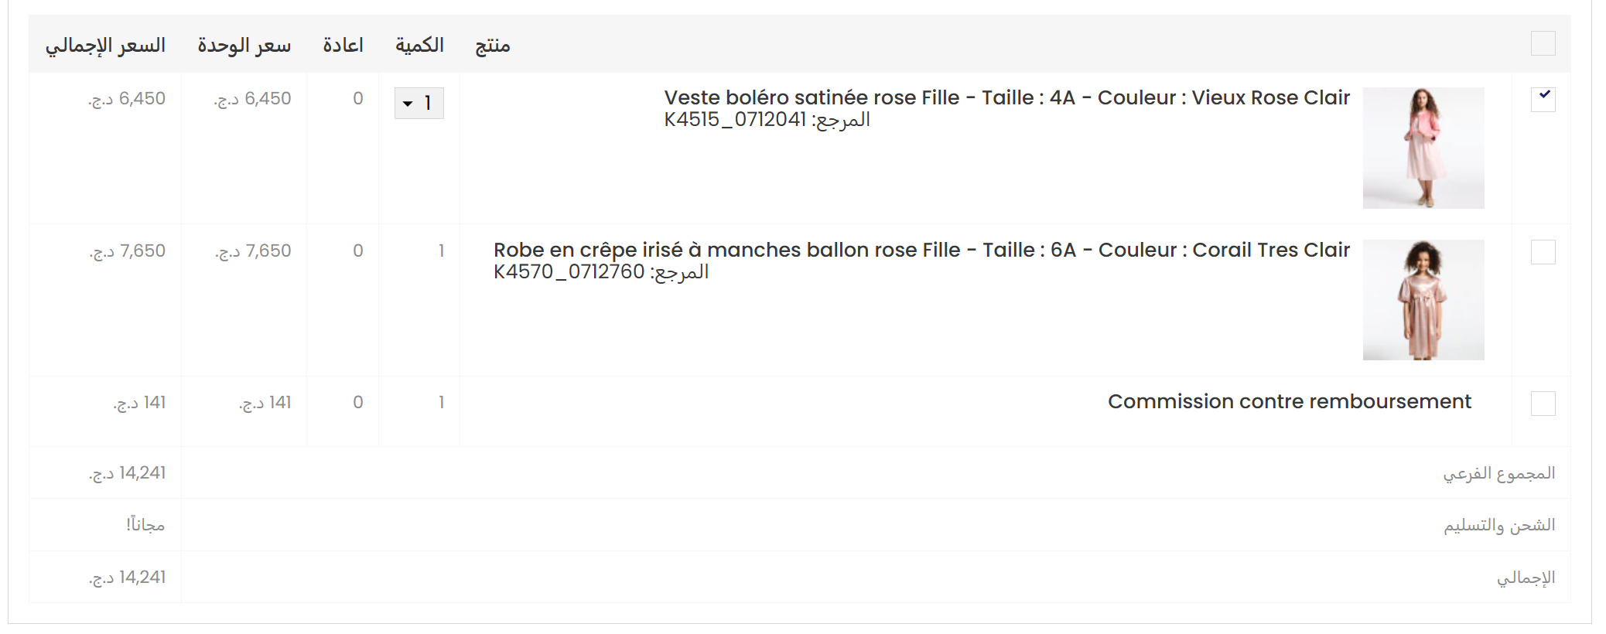
Task: Click the الكمية column header
Action: pos(419,46)
